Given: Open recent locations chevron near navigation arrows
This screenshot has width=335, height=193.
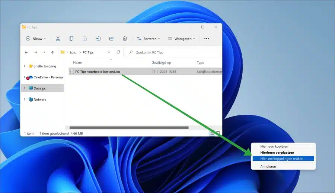Looking at the screenshot, I should 44,52.
